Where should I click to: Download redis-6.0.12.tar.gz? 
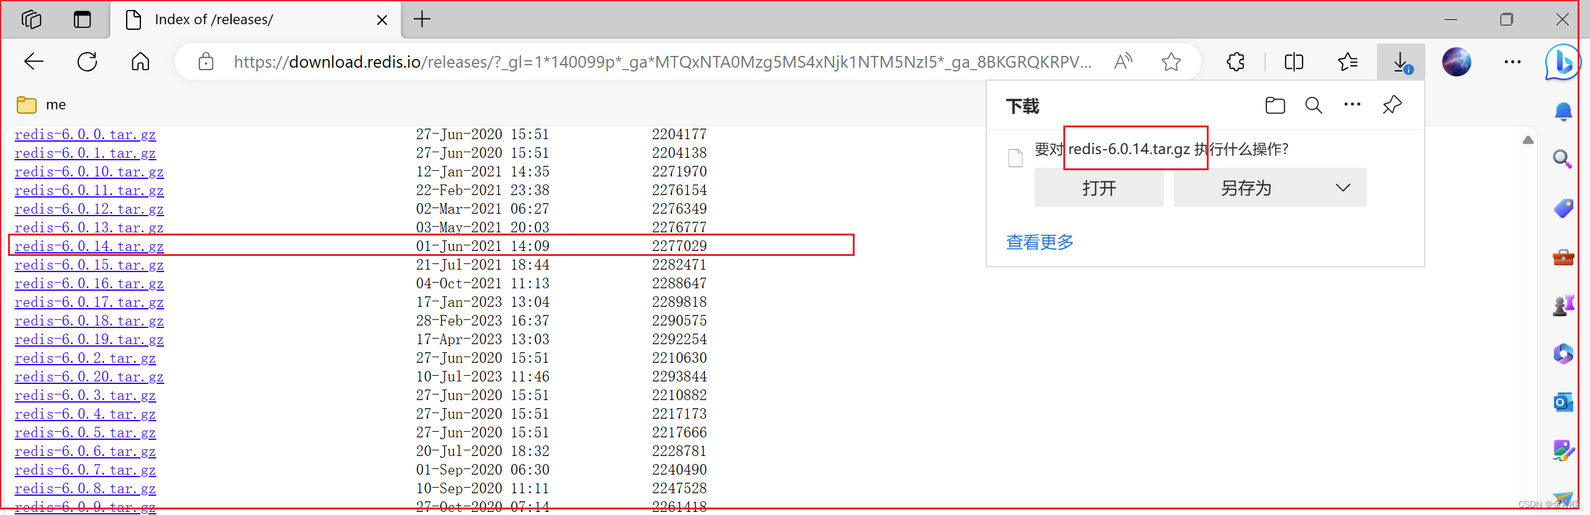[89, 209]
